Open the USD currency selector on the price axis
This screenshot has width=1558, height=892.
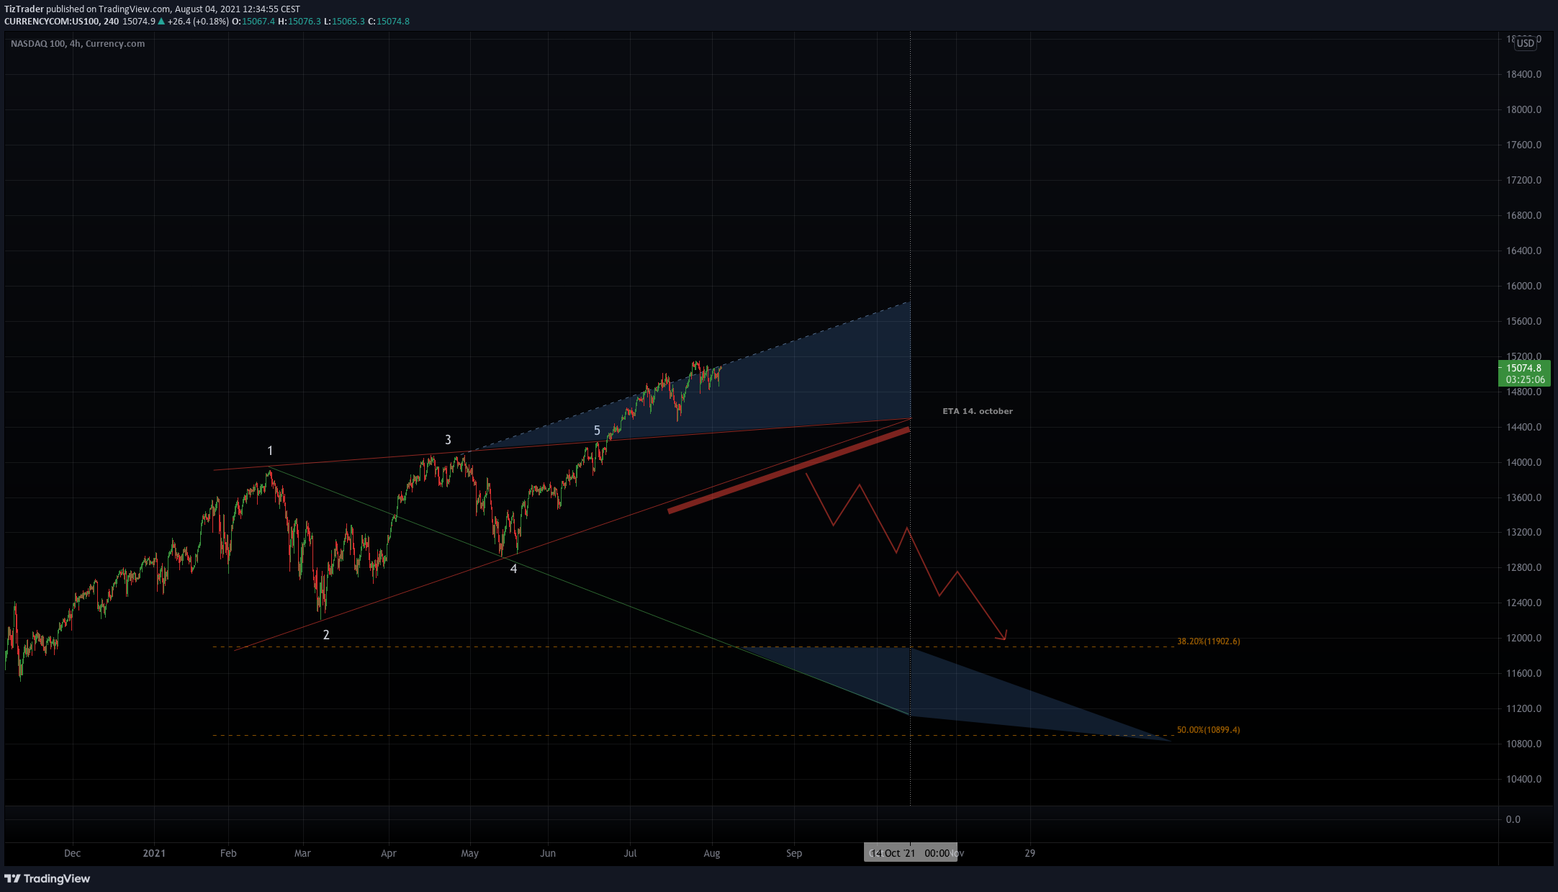[x=1525, y=43]
